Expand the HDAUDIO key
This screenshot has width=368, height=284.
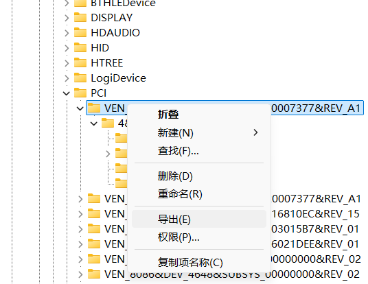point(67,33)
